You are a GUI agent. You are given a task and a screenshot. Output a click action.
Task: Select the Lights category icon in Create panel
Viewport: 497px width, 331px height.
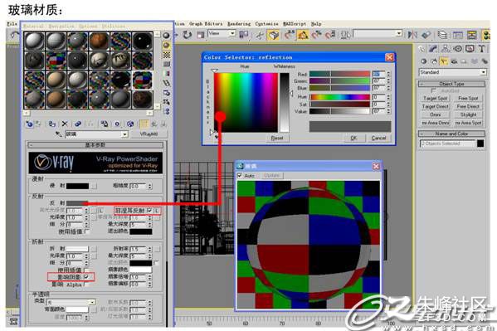444,61
